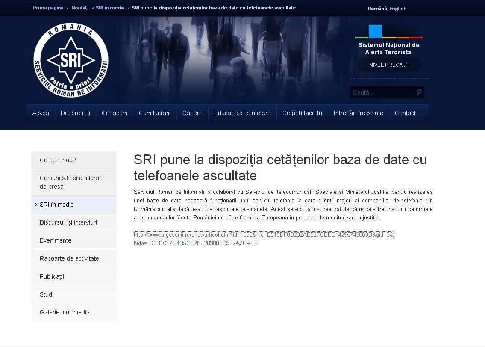
Task: Click the NIVEL PRECAUT alert button
Action: (x=388, y=64)
